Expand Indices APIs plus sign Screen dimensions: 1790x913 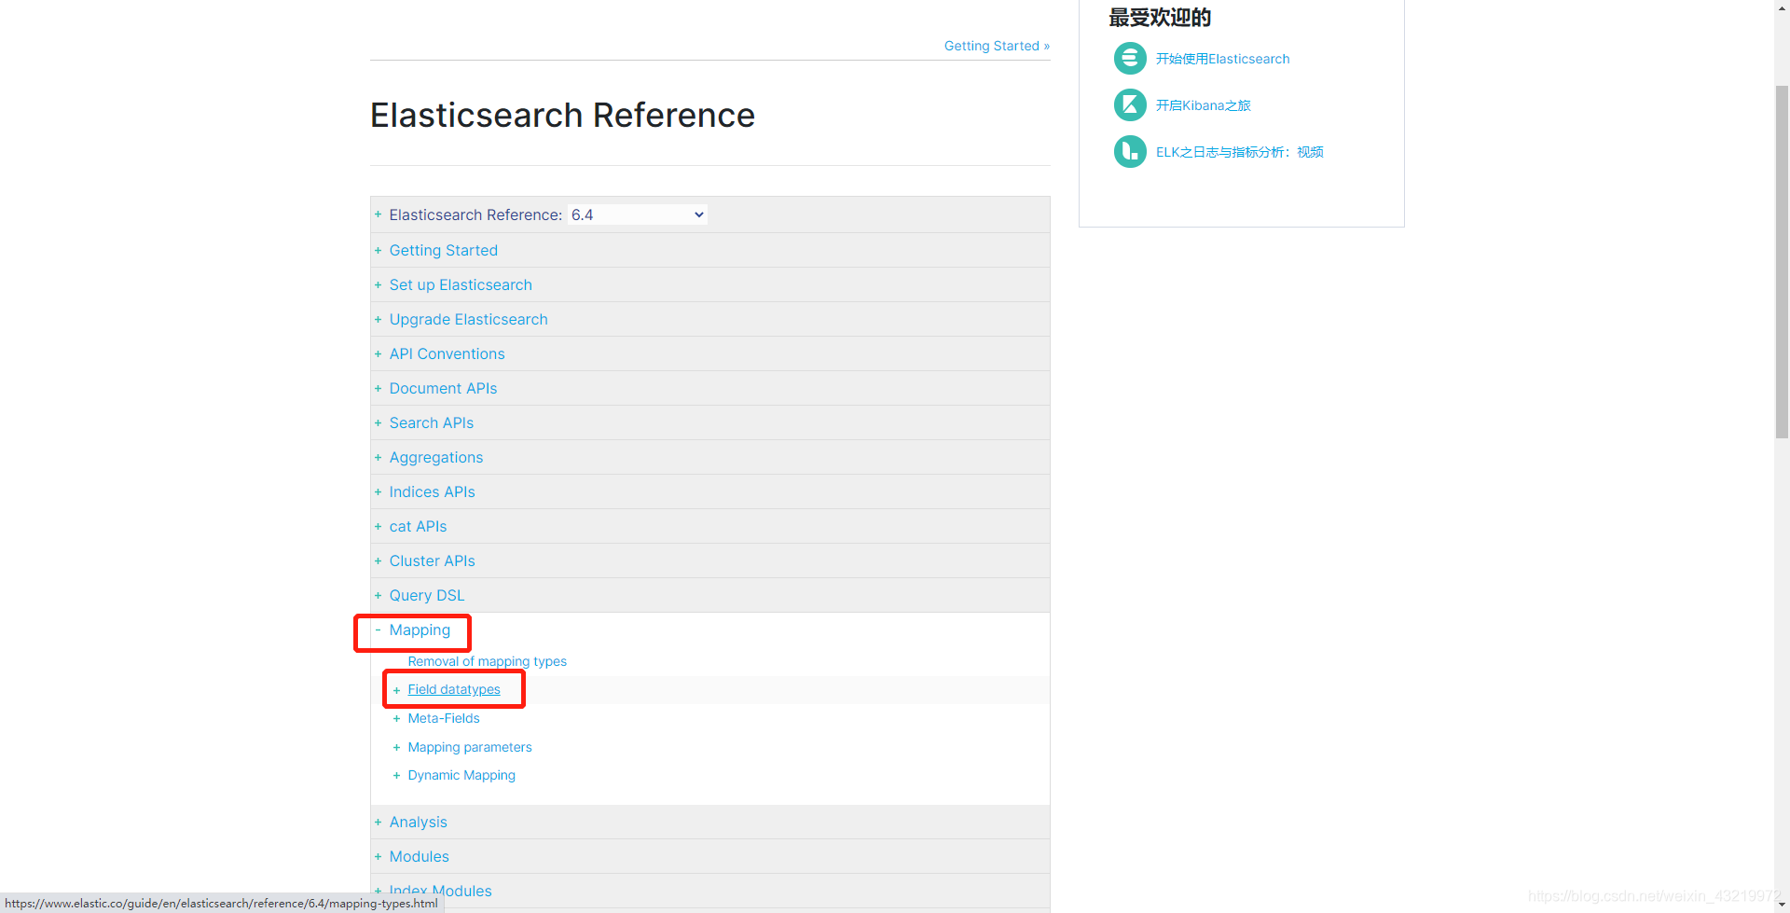click(379, 491)
